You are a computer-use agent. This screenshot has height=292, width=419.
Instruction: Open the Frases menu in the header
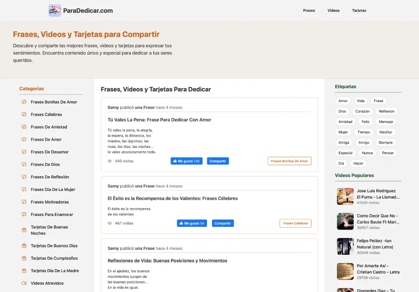(309, 10)
